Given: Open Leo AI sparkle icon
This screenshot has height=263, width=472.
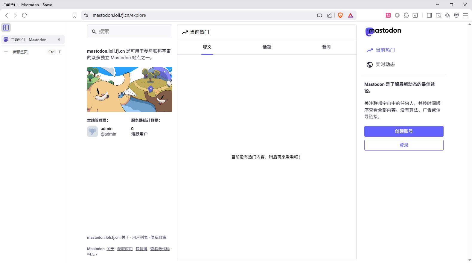Looking at the screenshot, I should click(x=447, y=15).
